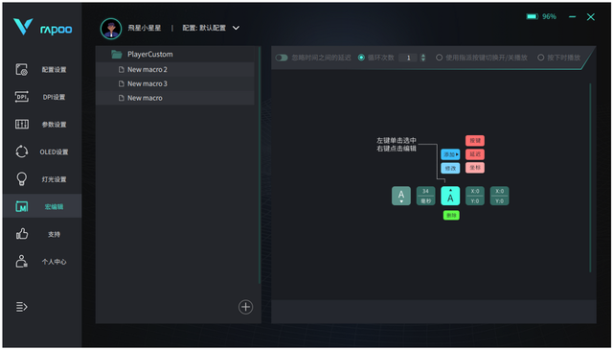Add a new macro with the plus button

coord(245,307)
